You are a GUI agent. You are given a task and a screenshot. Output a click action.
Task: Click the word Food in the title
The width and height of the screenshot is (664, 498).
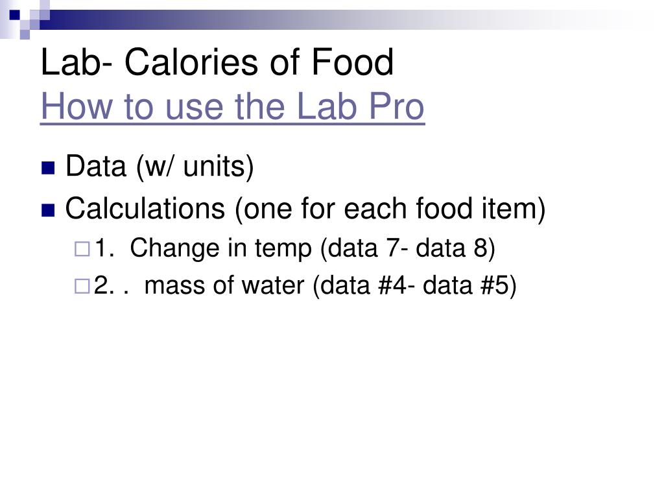point(352,62)
